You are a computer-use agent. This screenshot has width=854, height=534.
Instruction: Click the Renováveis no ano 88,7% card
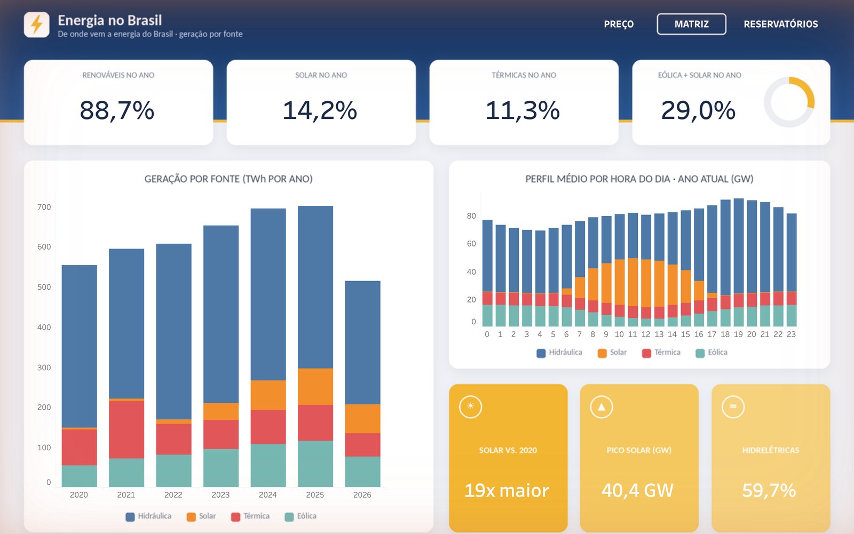[118, 102]
